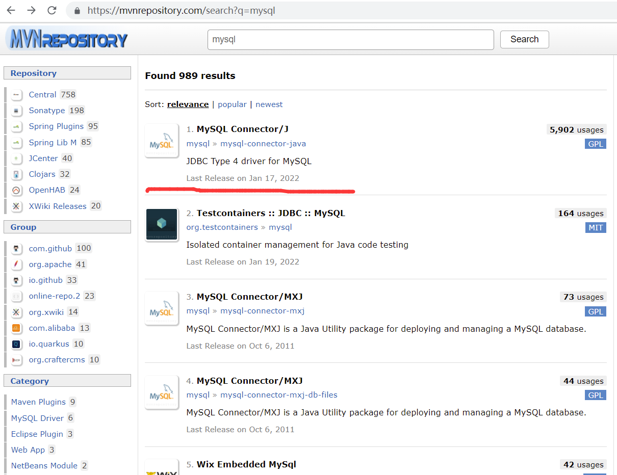
Task: Select the MySQL Driver category
Action: click(37, 418)
